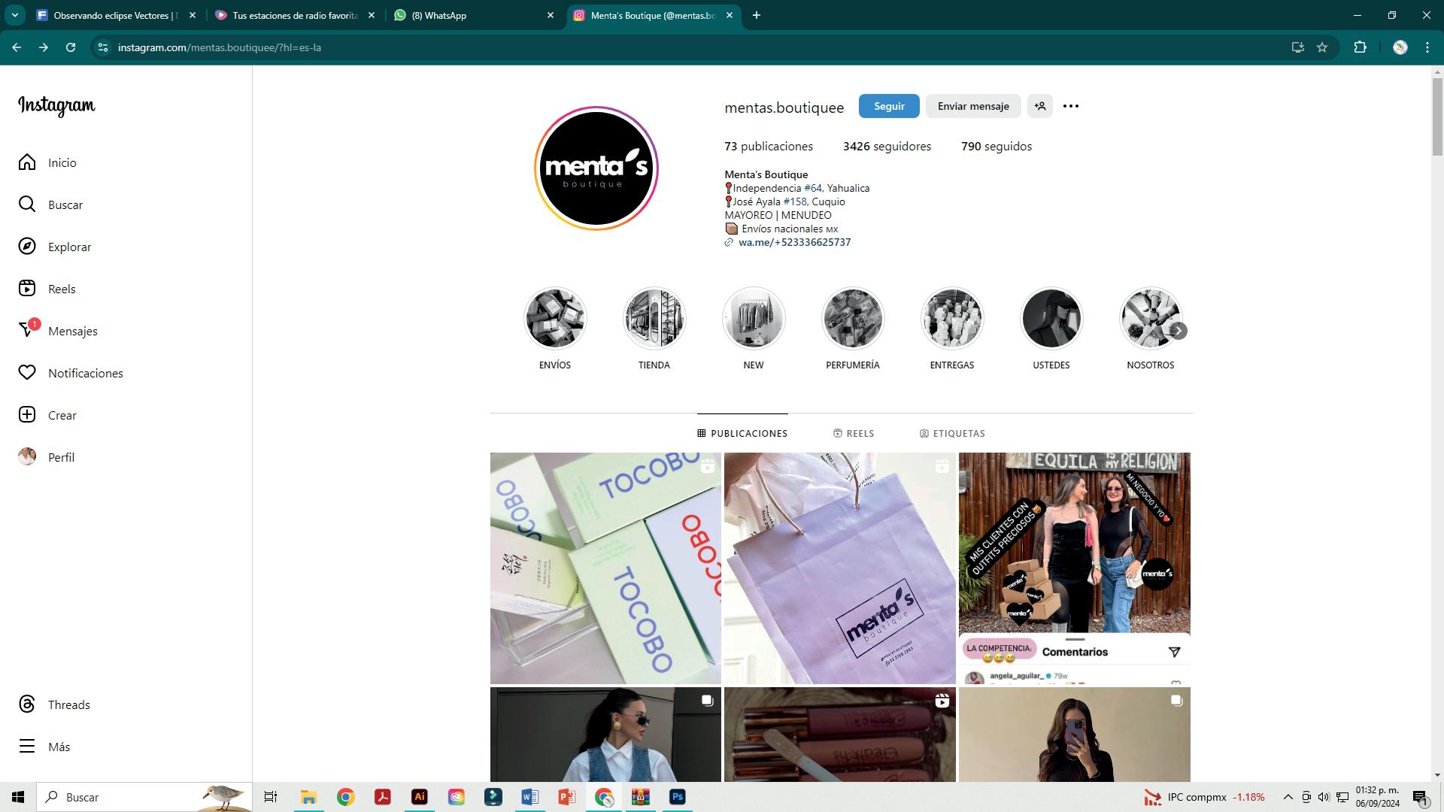
Task: Bookmark page with the star icon
Action: (1322, 47)
